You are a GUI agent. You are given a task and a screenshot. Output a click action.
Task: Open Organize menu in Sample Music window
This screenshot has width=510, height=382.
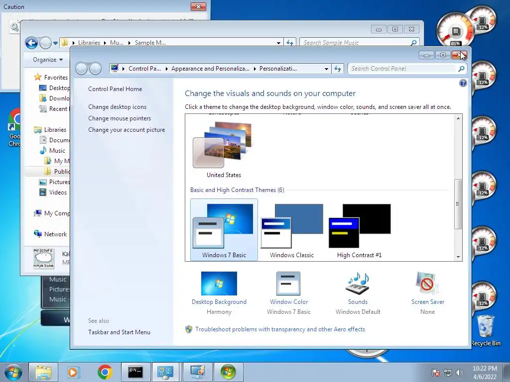click(47, 60)
